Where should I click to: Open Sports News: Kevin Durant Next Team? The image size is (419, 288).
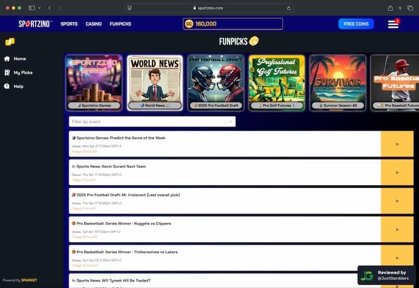[225, 172]
